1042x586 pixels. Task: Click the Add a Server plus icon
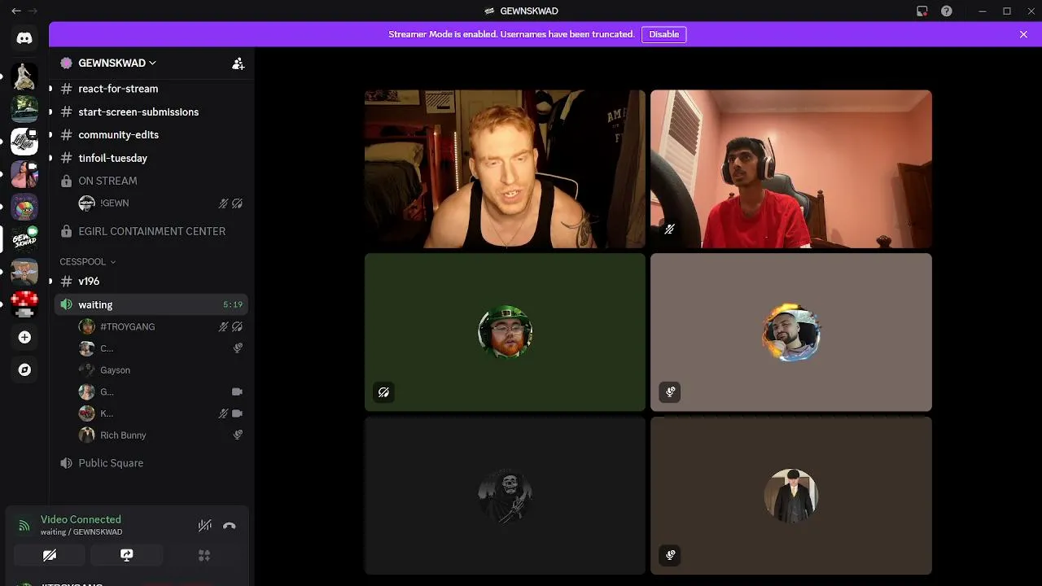[24, 337]
